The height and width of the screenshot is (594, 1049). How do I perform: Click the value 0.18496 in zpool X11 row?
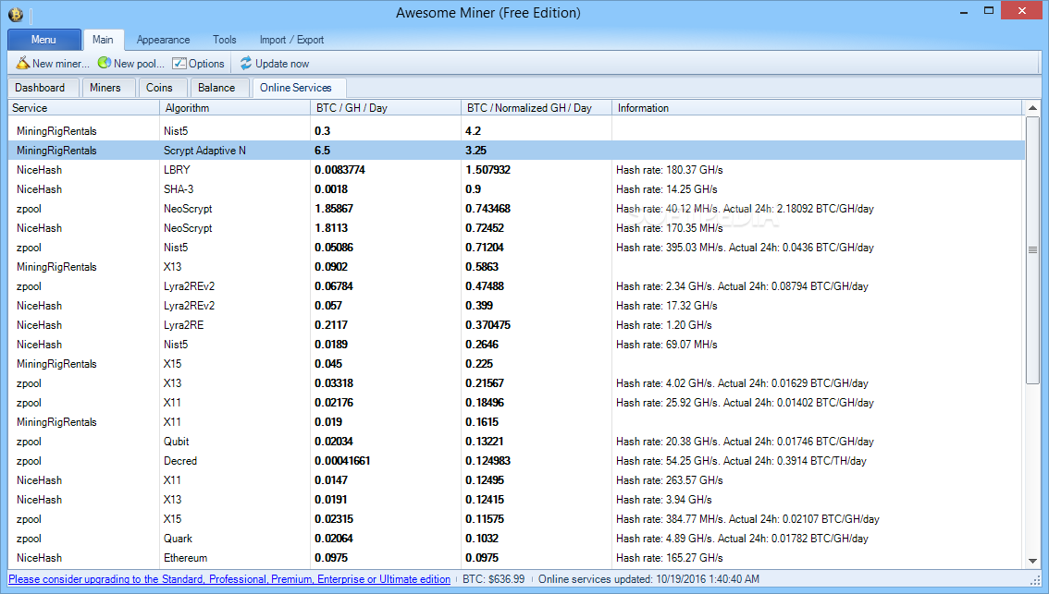tap(485, 402)
